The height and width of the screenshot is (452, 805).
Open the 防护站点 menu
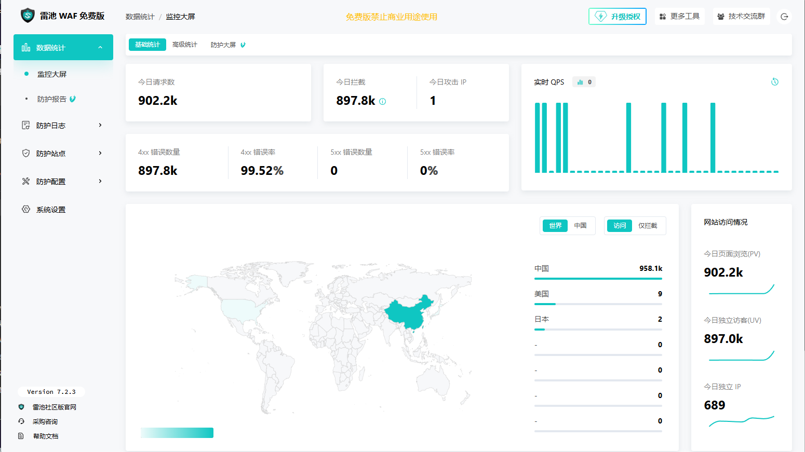(63, 153)
